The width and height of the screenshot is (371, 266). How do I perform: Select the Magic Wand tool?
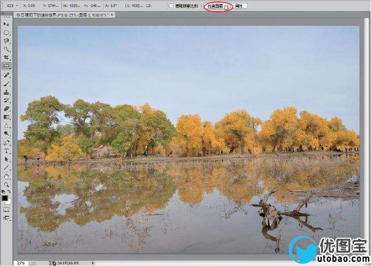(6, 49)
